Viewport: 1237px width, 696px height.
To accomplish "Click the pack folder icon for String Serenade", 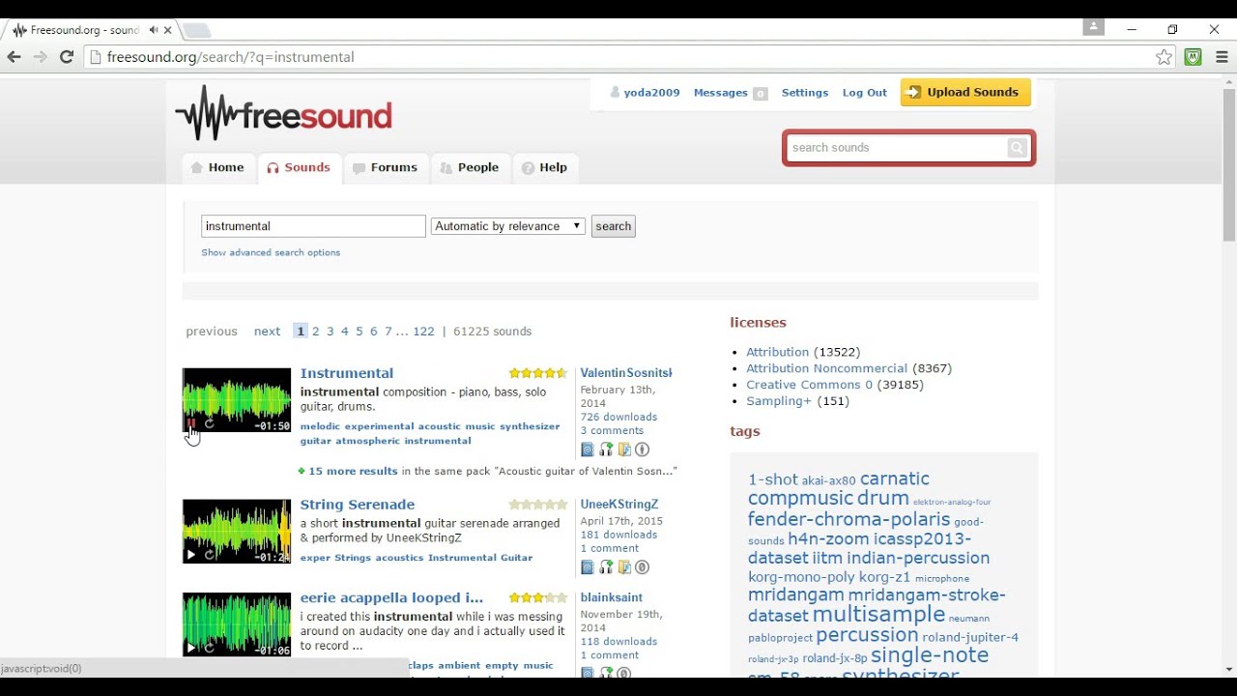I will coord(624,567).
